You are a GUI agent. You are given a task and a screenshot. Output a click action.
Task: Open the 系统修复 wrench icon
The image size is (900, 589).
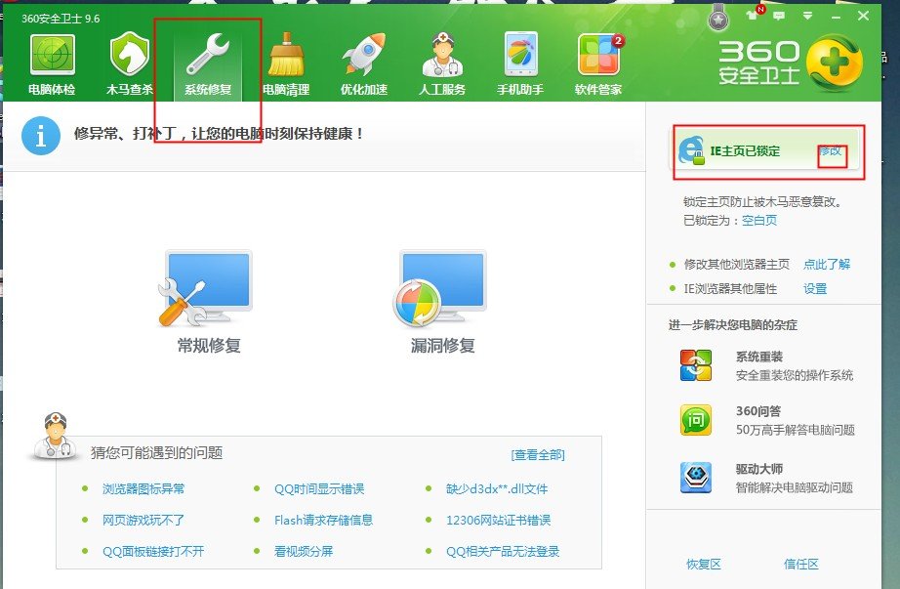coord(208,61)
